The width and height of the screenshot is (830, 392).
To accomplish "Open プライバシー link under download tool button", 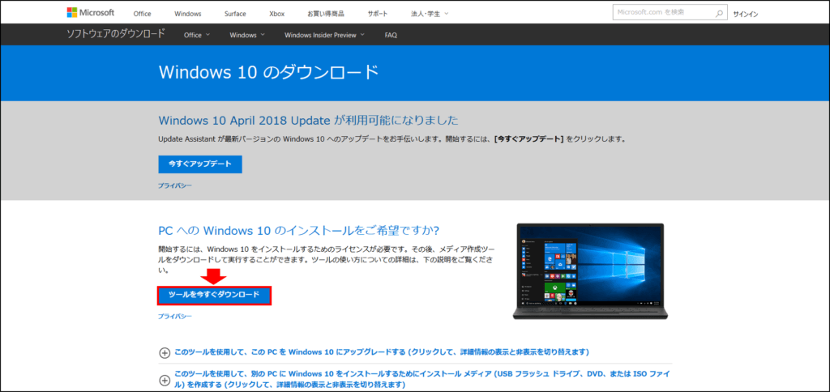I will [175, 316].
